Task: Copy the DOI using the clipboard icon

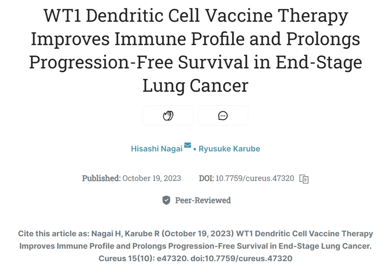Action: coord(304,179)
